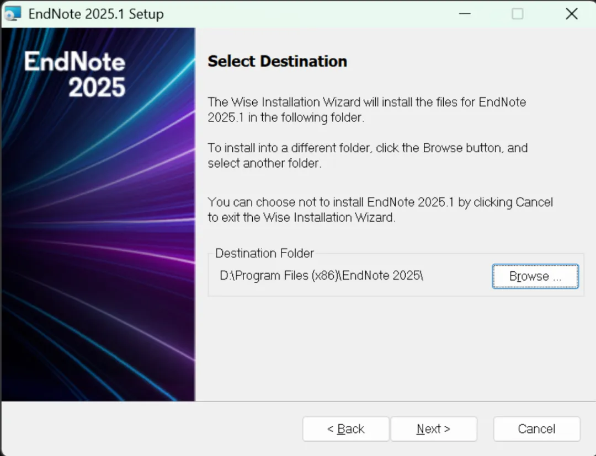Click the Select Destination heading
Screen dimensions: 596x456
[277, 61]
